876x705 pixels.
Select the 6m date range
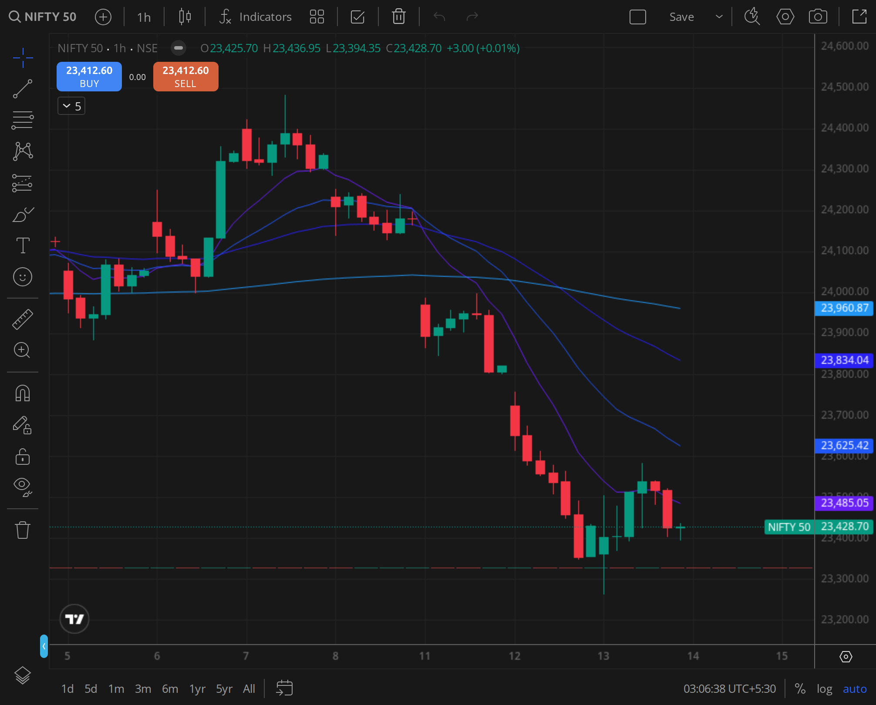(170, 689)
